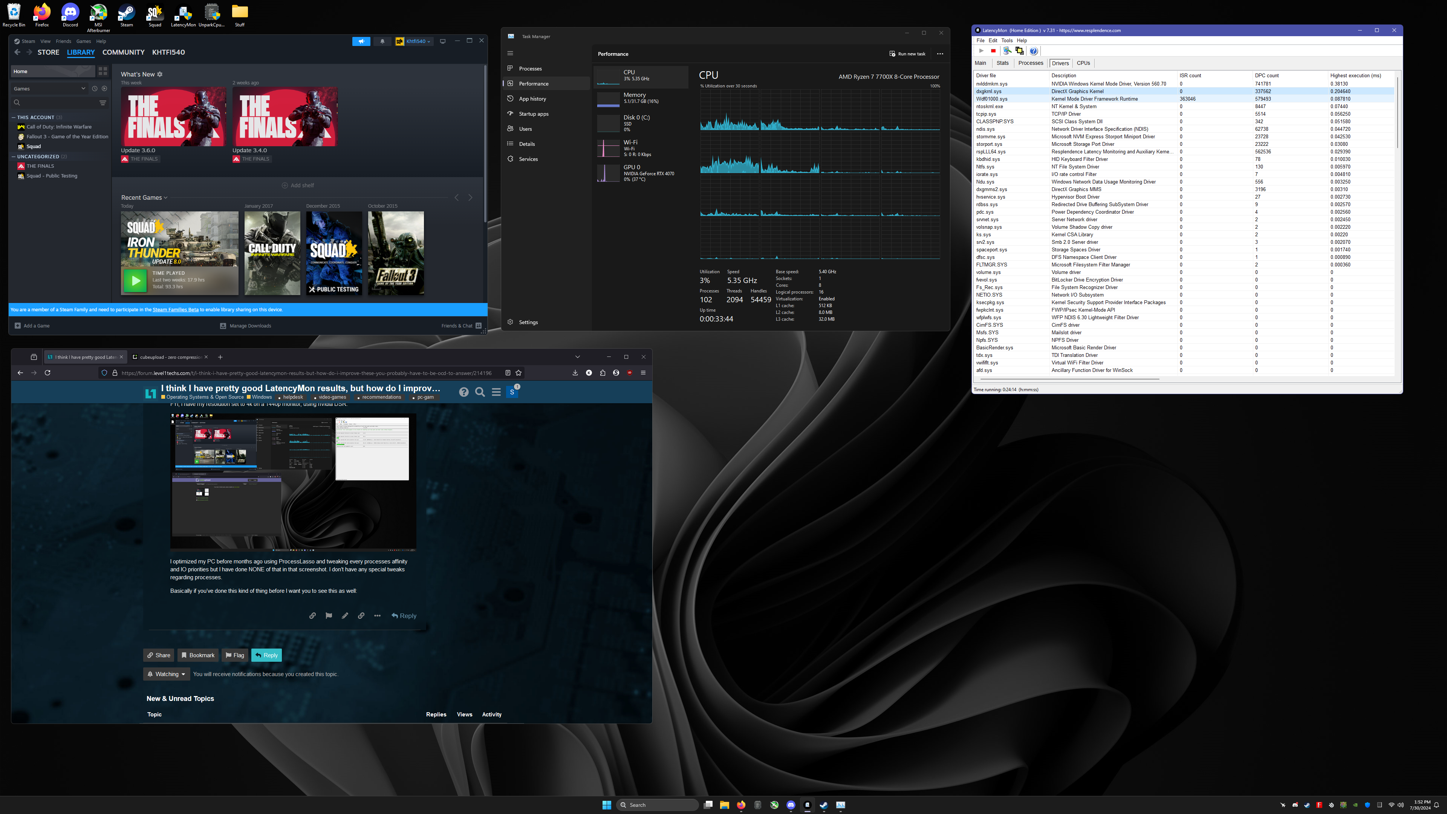Image resolution: width=1447 pixels, height=814 pixels.
Task: Stop LatencyMon monitoring with the red square button
Action: click(993, 51)
